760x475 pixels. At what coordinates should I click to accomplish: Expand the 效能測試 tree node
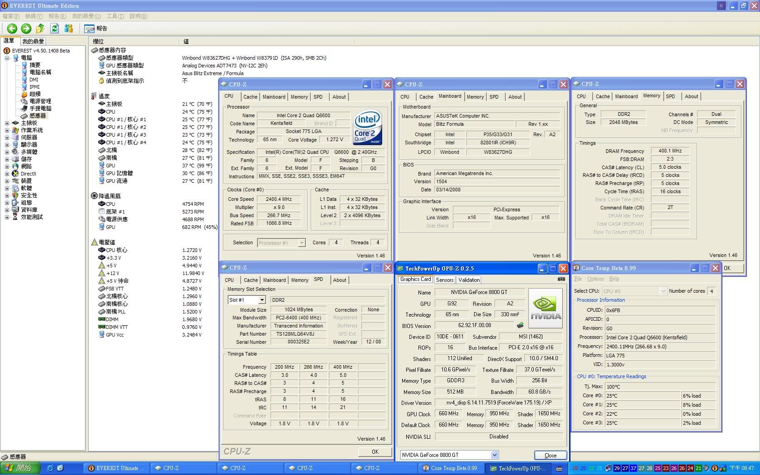[7, 217]
